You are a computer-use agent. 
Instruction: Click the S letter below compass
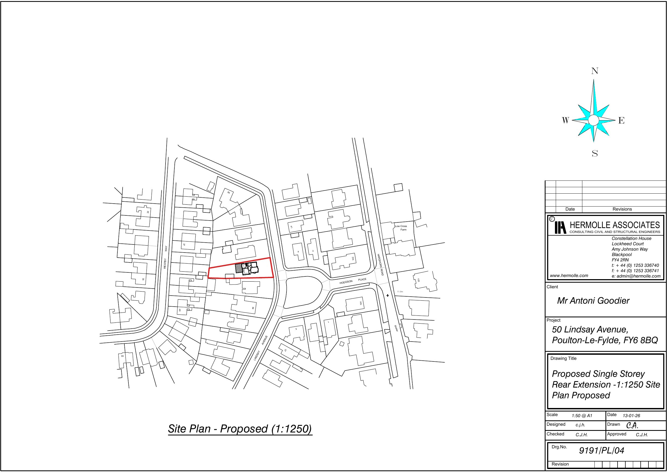(x=595, y=154)
